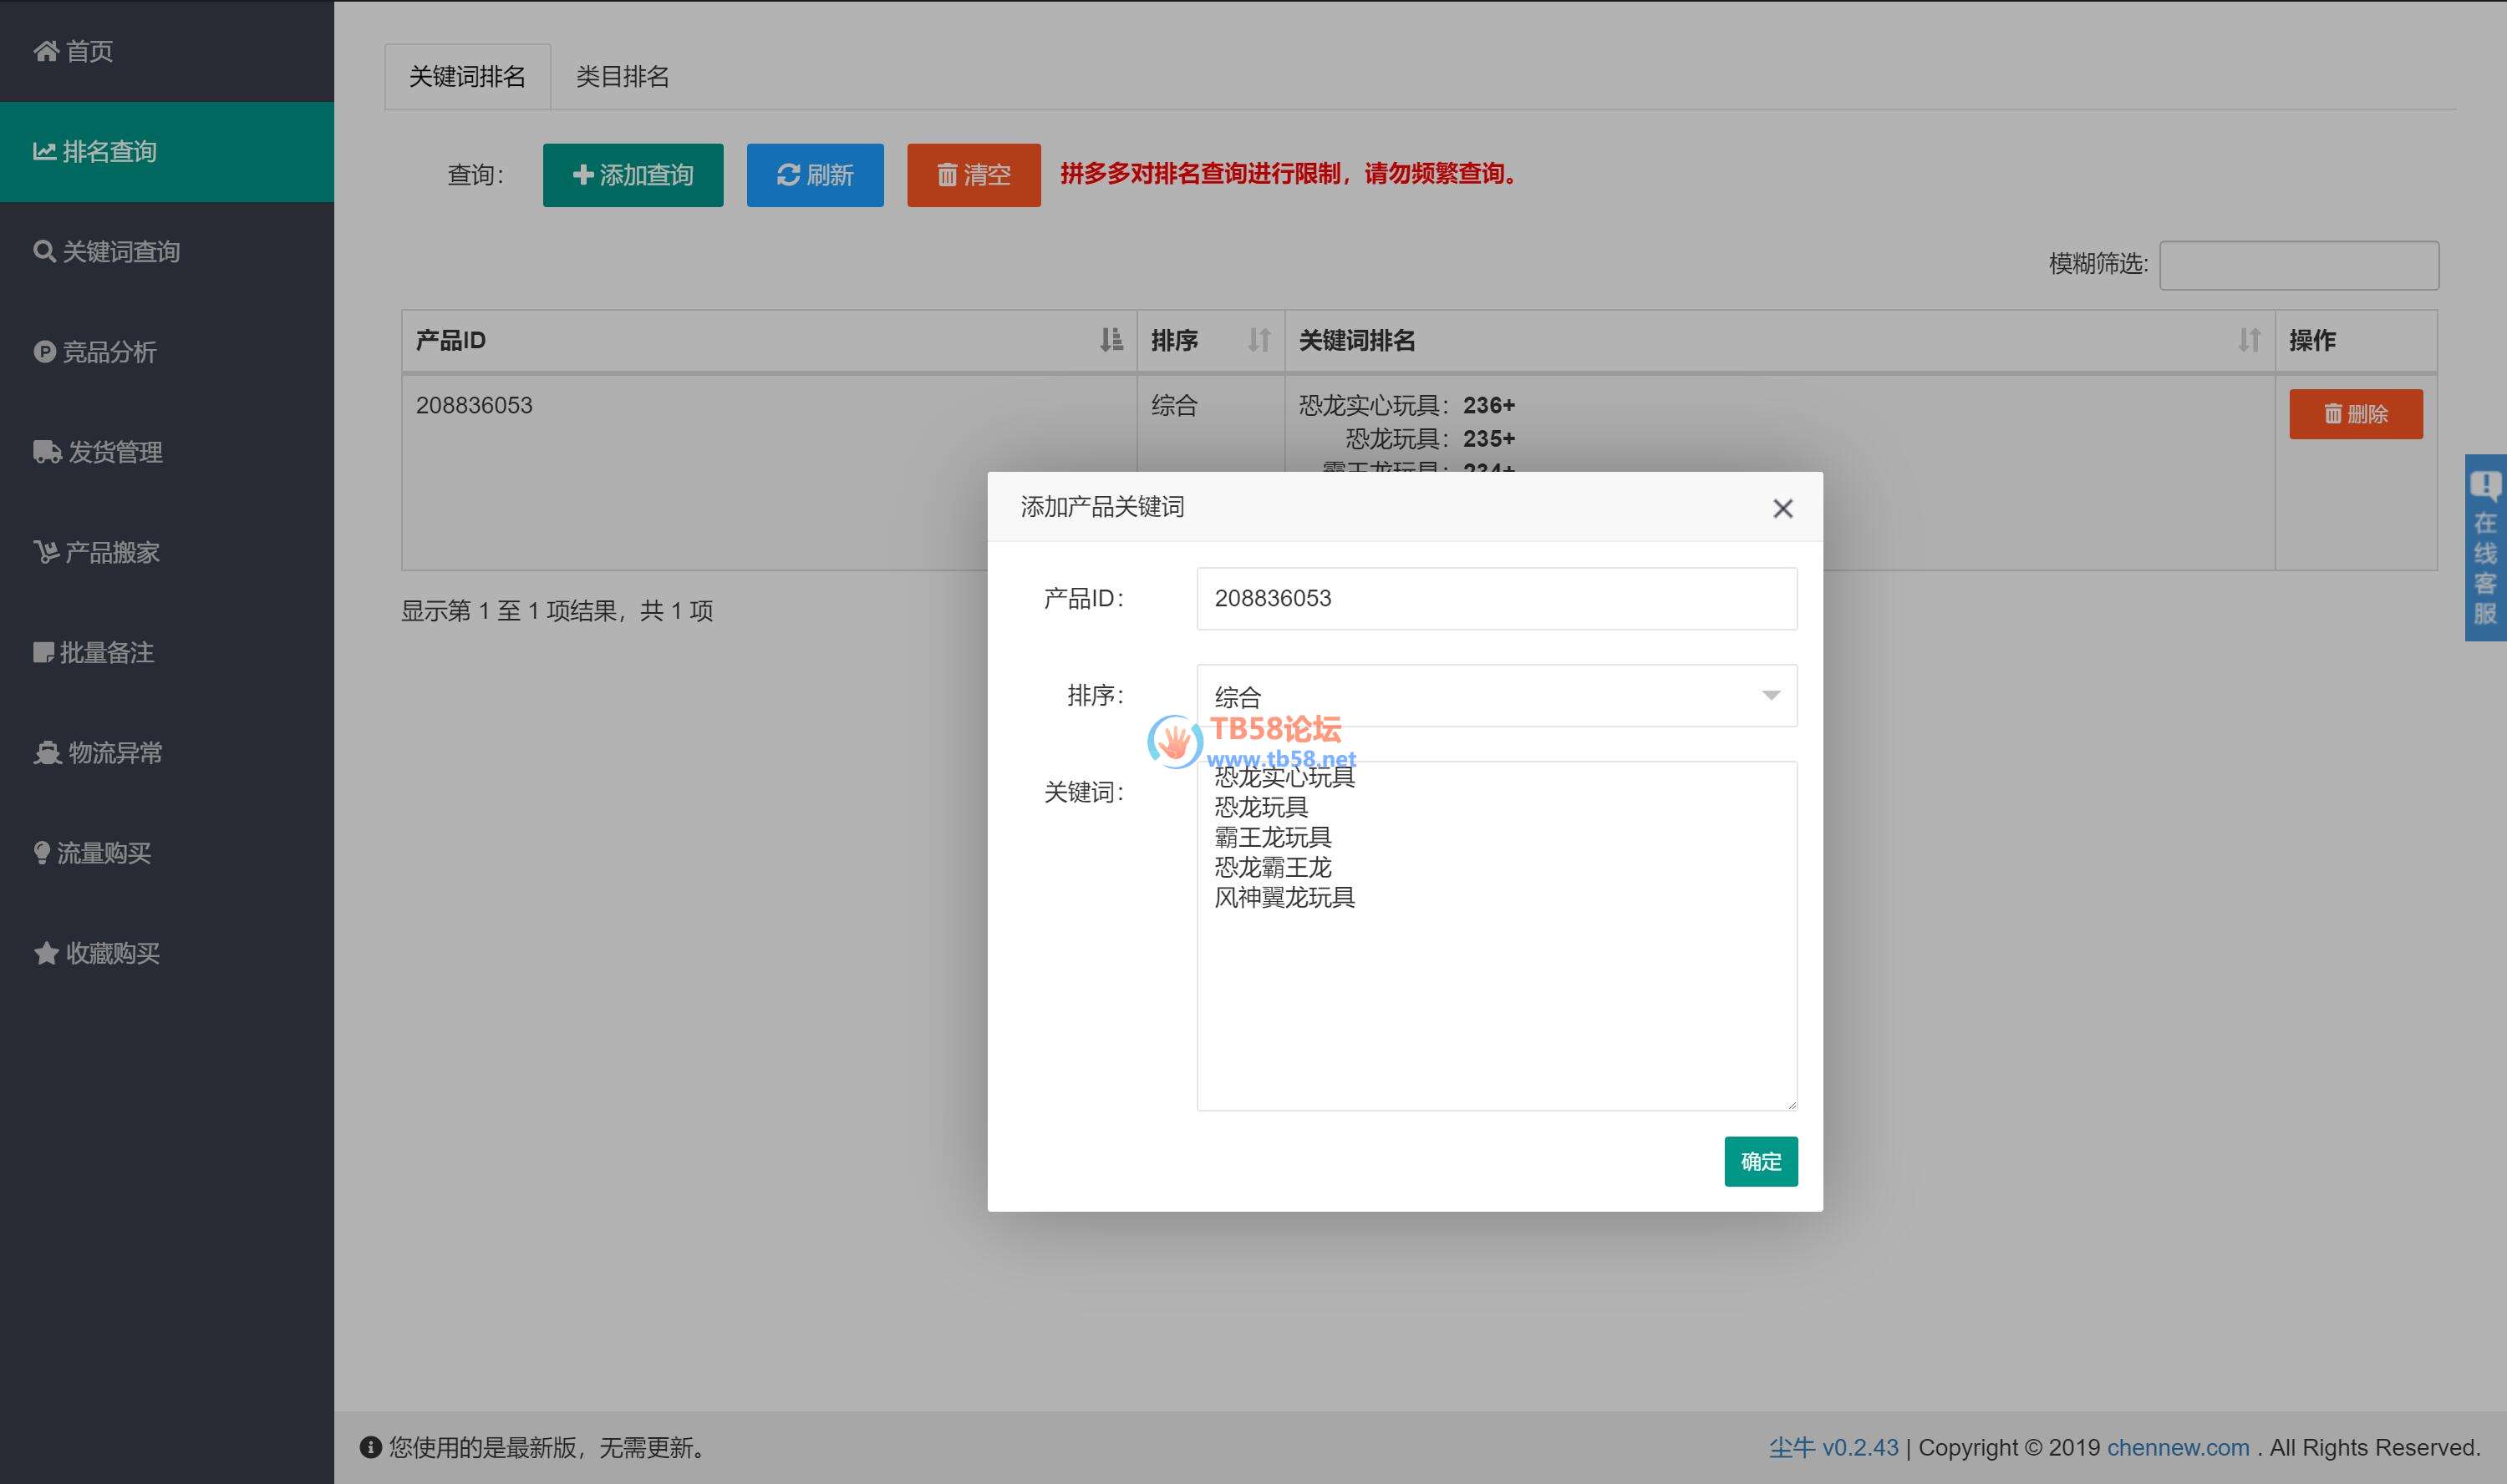This screenshot has height=1484, width=2507.
Task: Open 收藏购买 in the sidebar
Action: pyautogui.click(x=166, y=953)
